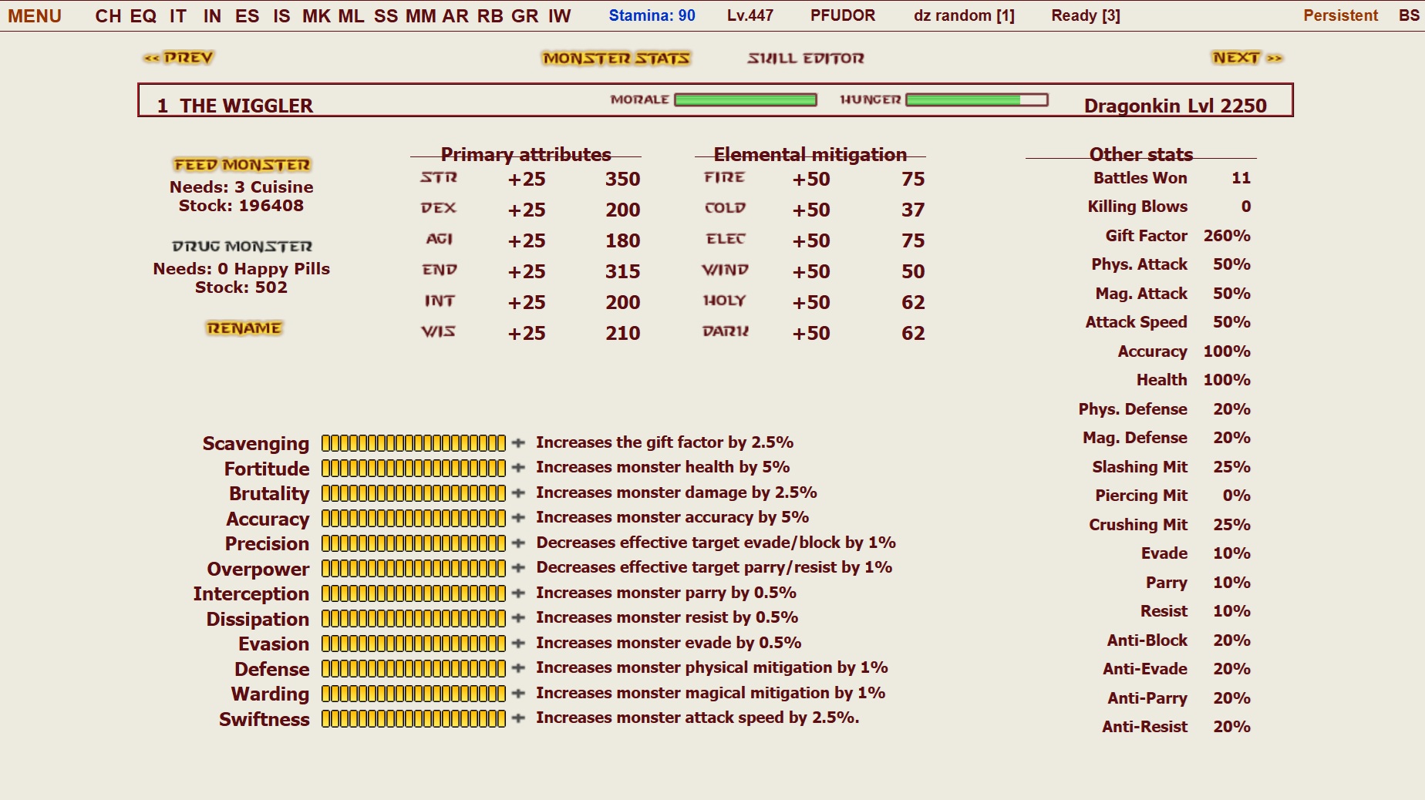Open the CH character menu
1425x800 pixels.
(108, 16)
